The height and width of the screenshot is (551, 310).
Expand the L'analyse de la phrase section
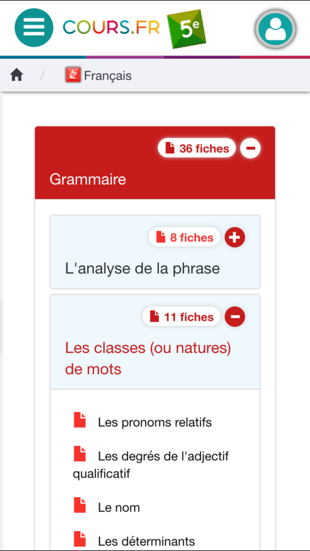click(x=235, y=237)
